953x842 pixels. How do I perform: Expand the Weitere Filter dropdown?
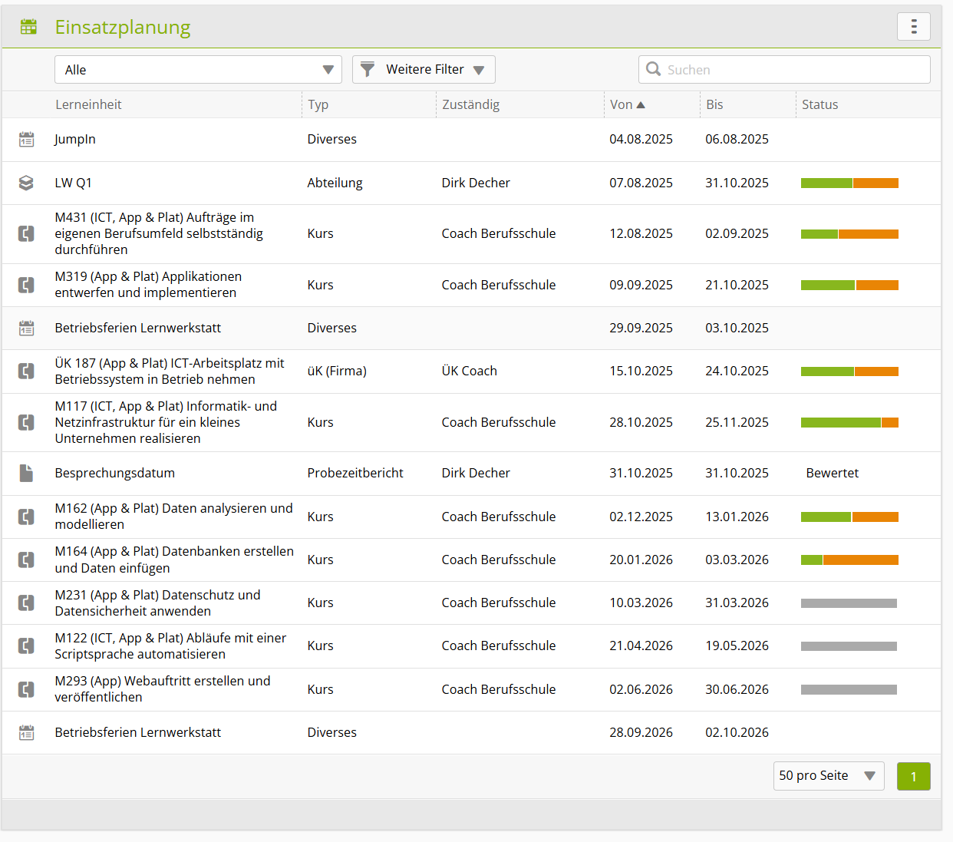(424, 70)
